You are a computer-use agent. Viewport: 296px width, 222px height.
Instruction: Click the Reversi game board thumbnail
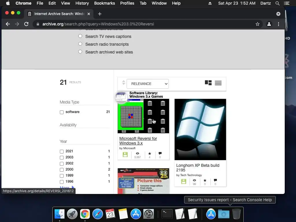point(143,116)
